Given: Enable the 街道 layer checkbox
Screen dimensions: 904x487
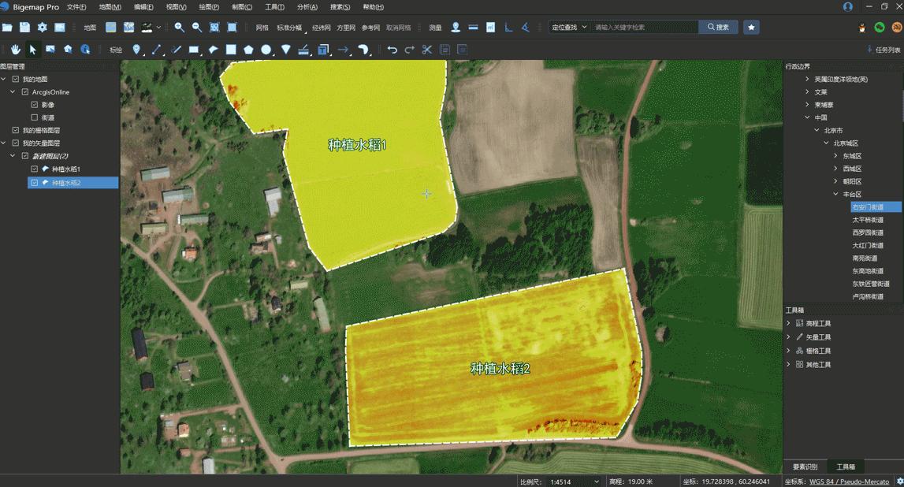Looking at the screenshot, I should [34, 117].
